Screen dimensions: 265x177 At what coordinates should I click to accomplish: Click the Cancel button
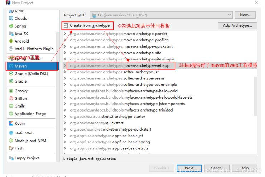pyautogui.click(x=217, y=168)
